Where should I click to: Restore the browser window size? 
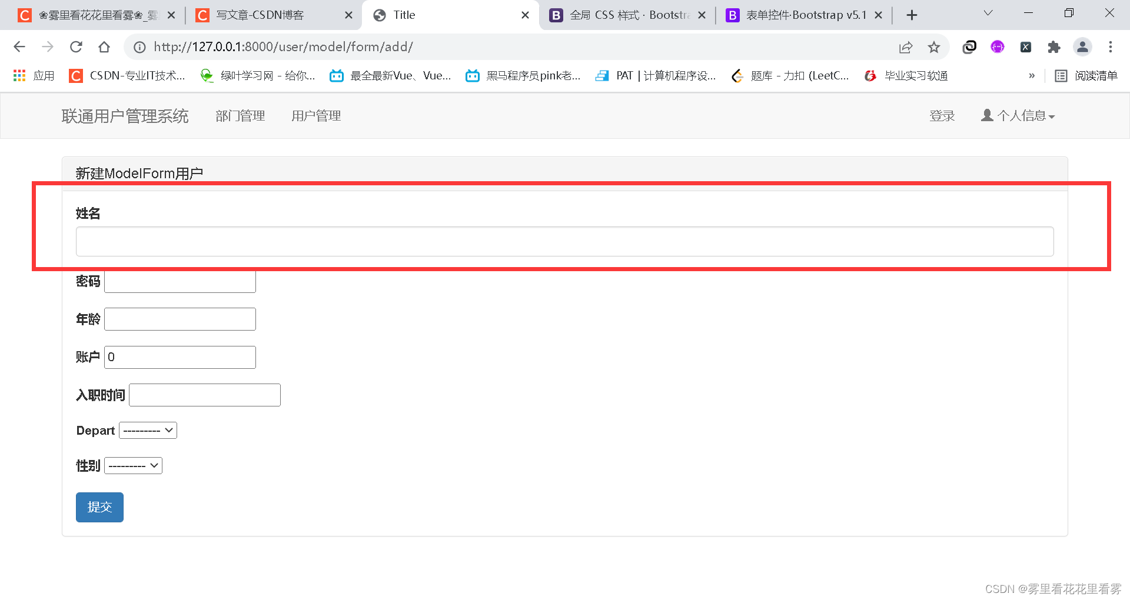pos(1069,13)
